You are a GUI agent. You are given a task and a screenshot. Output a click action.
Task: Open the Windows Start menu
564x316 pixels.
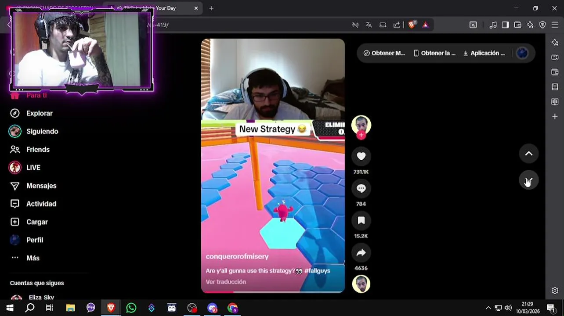coord(10,308)
